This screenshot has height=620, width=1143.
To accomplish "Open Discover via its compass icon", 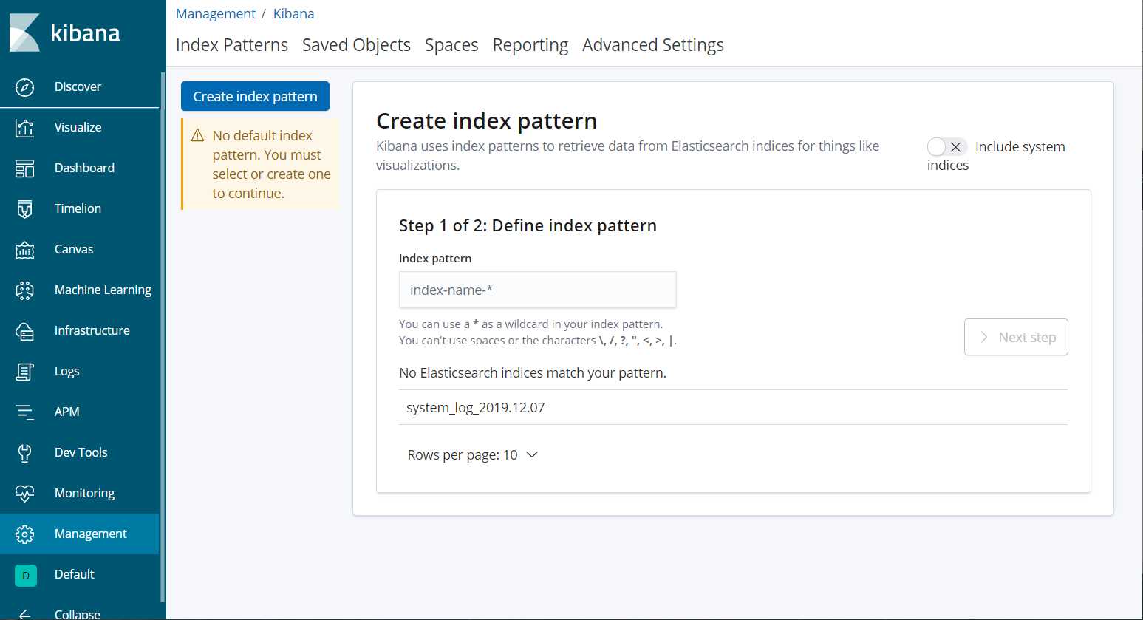I will 24,86.
